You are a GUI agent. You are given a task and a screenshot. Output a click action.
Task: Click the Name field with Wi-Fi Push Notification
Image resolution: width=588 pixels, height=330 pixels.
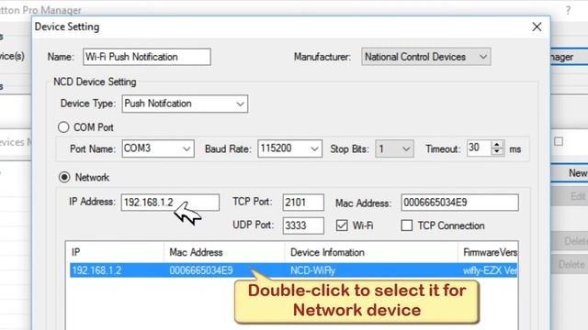click(x=147, y=57)
